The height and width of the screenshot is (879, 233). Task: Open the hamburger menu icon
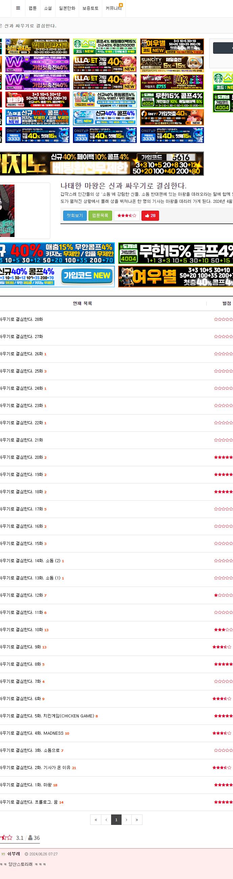coord(18,8)
